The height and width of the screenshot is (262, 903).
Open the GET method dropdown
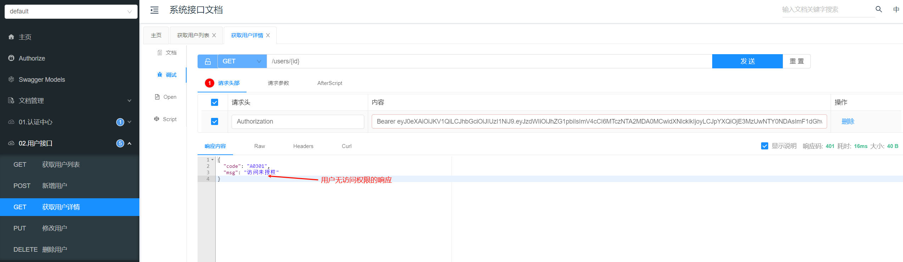tap(242, 61)
